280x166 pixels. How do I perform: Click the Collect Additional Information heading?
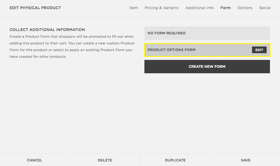[x=47, y=30]
